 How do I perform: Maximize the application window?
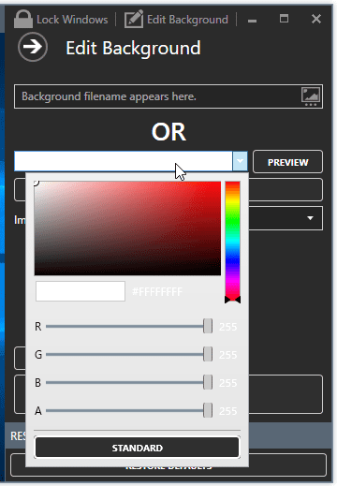click(x=284, y=19)
